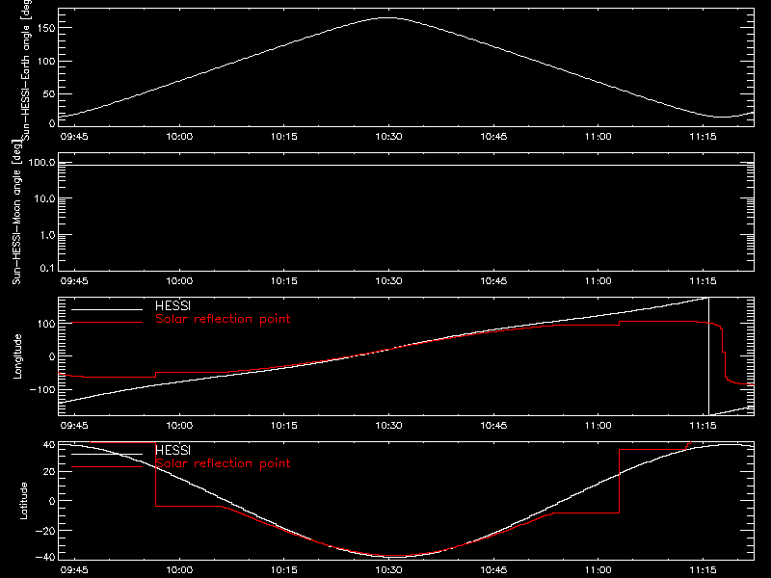Viewport: 771px width, 578px height.
Task: Click 11:15 under the Latitude plot
Action: [703, 570]
